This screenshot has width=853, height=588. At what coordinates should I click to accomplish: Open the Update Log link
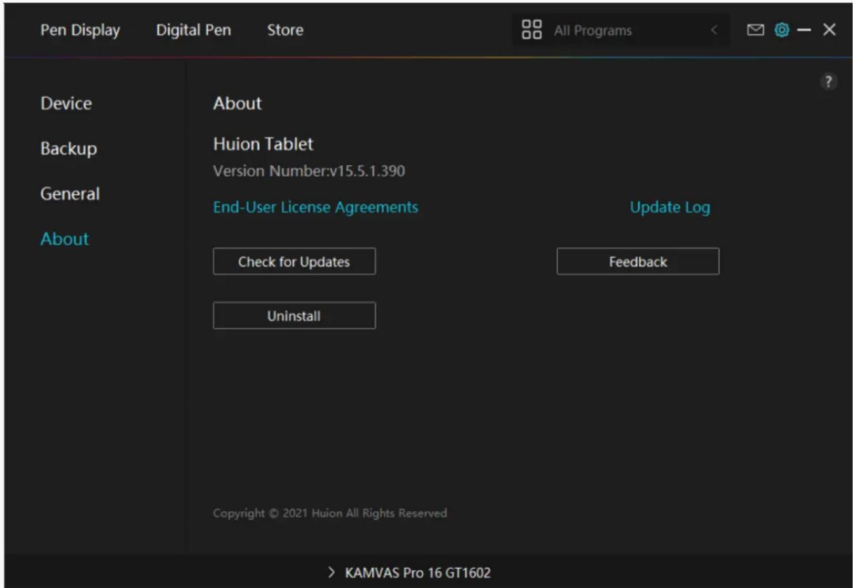click(x=670, y=208)
